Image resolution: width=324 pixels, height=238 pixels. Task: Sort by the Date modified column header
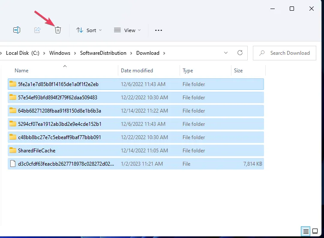point(137,71)
